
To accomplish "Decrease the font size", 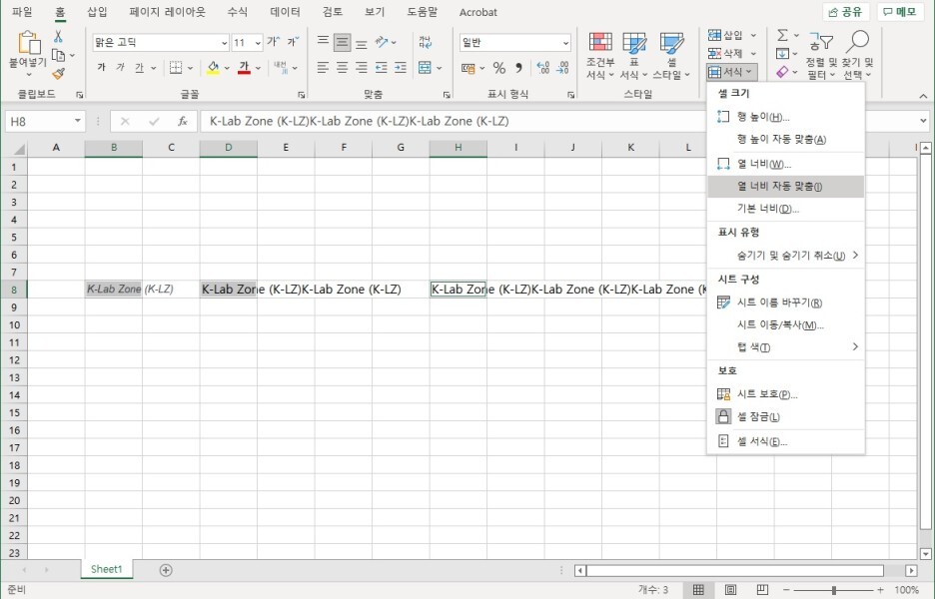I will coord(293,42).
